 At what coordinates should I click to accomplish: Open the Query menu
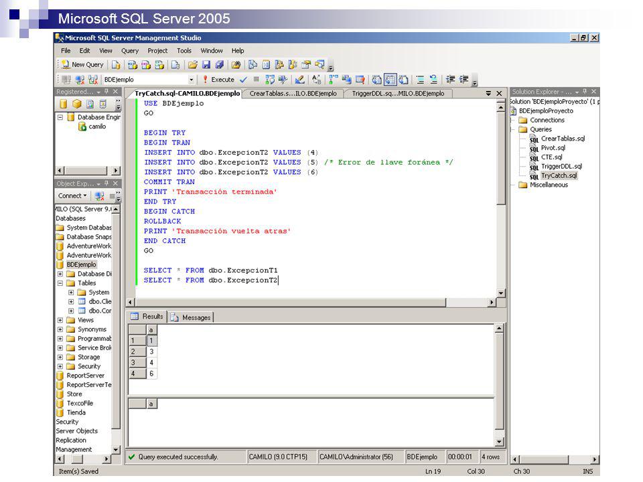[129, 51]
